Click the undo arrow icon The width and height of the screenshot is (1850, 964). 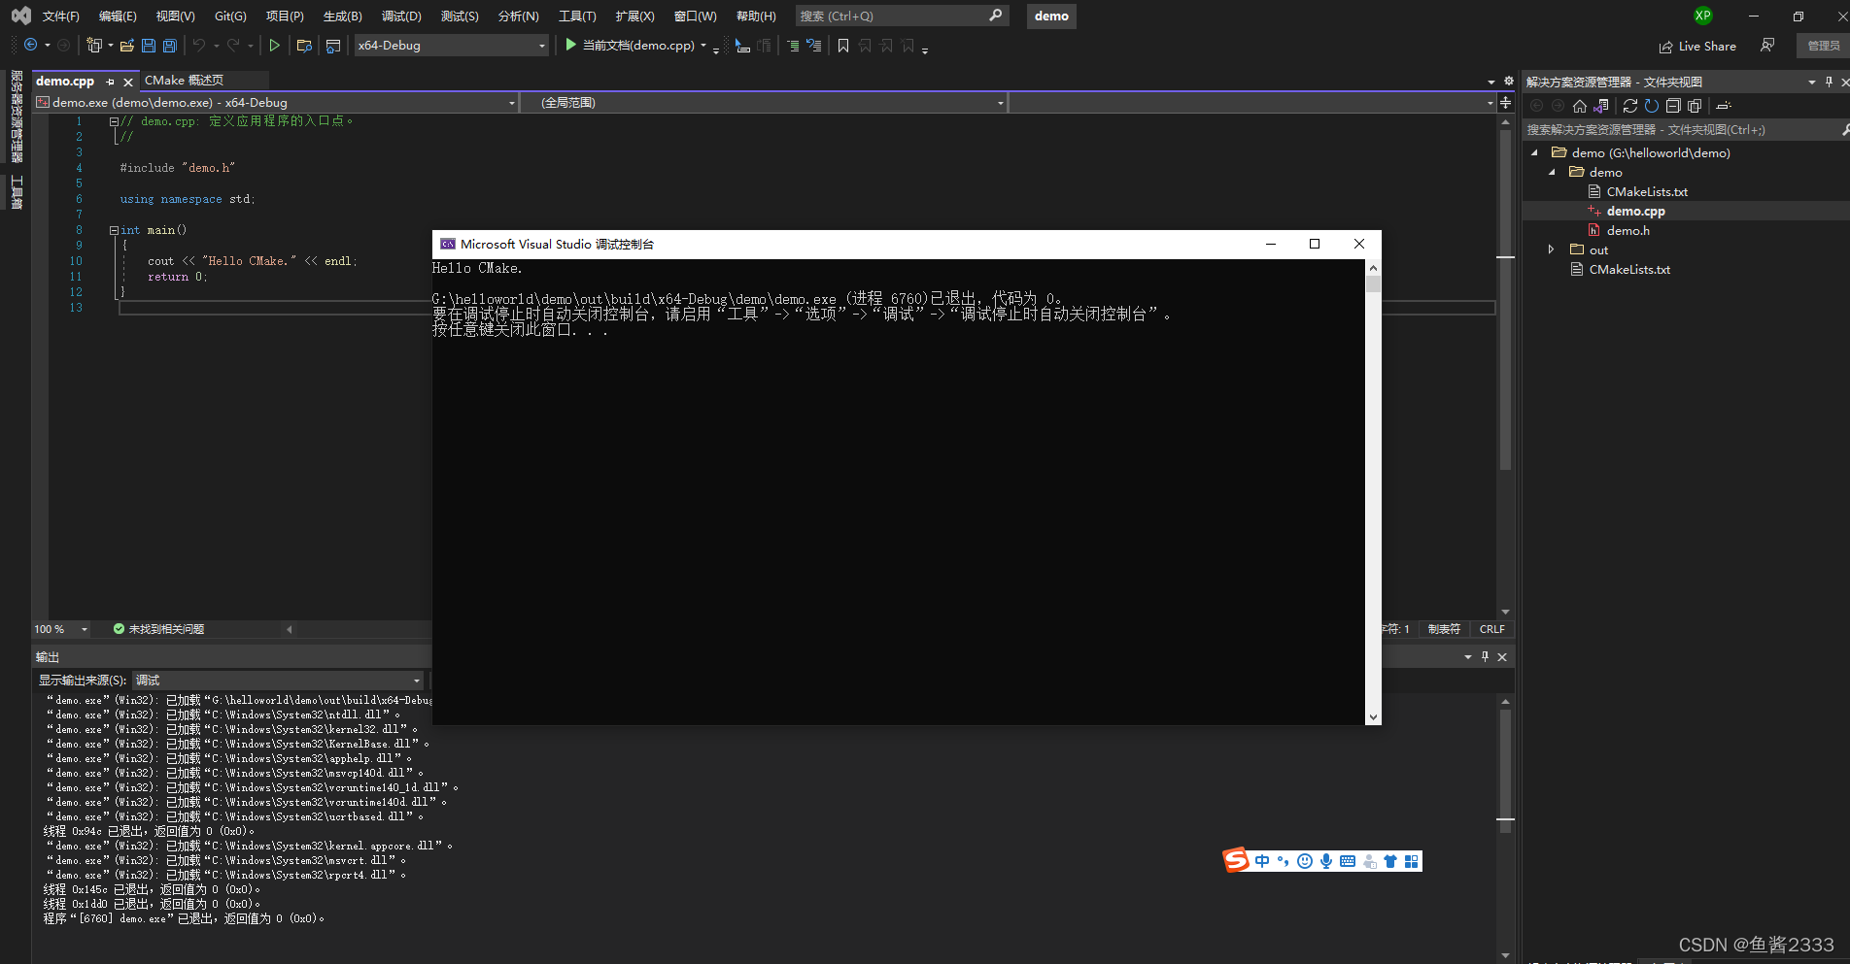click(199, 46)
